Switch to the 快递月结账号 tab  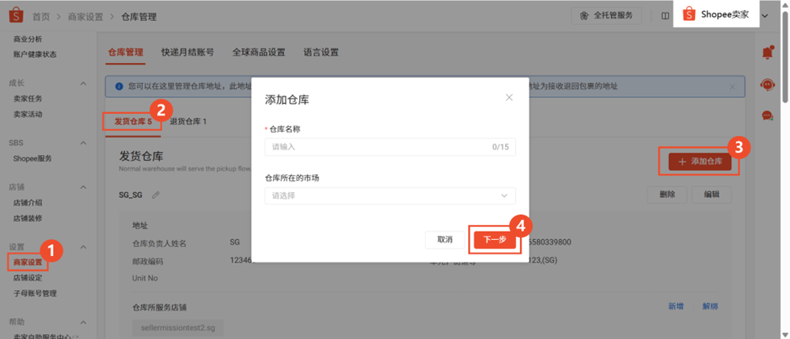(187, 52)
